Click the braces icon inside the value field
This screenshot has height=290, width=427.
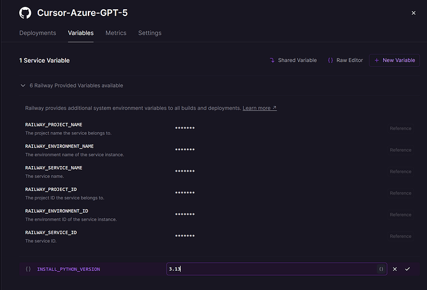[x=381, y=269]
